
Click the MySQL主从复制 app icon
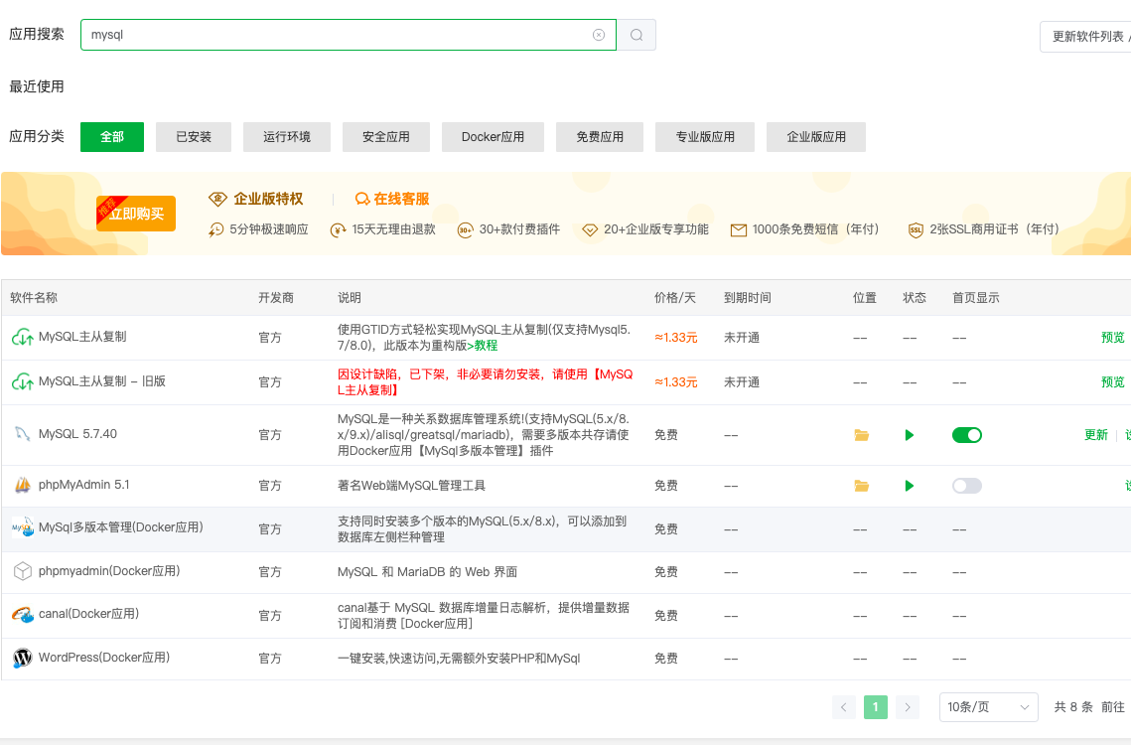point(23,337)
